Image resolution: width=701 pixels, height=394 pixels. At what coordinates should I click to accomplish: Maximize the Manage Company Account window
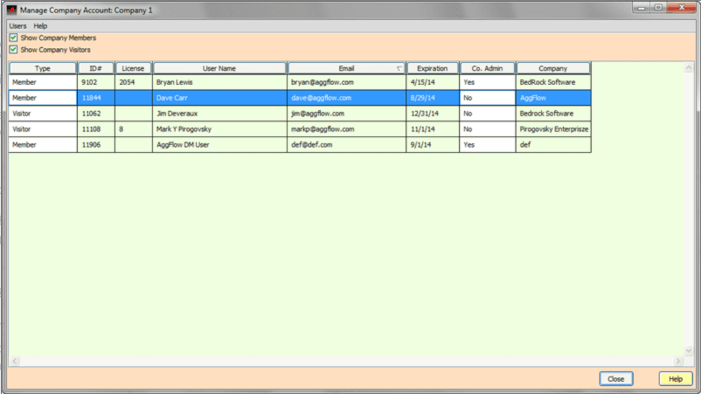click(658, 8)
